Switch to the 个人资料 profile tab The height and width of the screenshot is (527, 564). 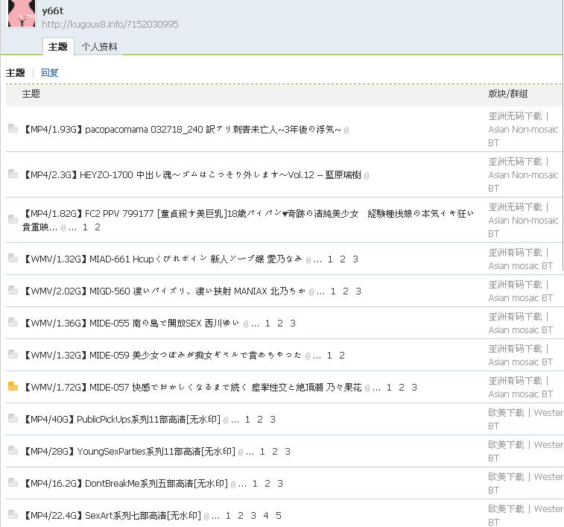(x=99, y=47)
